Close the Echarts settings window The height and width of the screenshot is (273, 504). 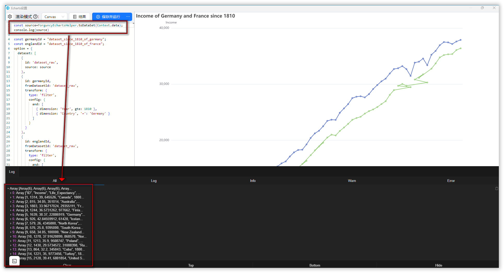click(494, 8)
